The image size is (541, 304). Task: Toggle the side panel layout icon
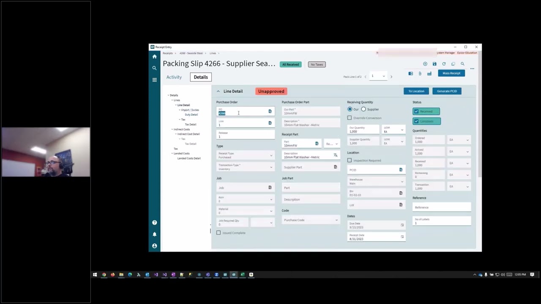coord(410,73)
